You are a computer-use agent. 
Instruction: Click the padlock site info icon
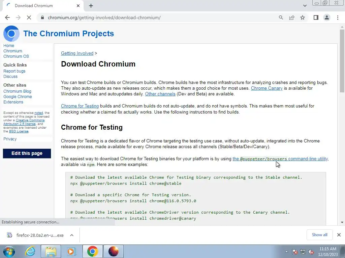42,17
